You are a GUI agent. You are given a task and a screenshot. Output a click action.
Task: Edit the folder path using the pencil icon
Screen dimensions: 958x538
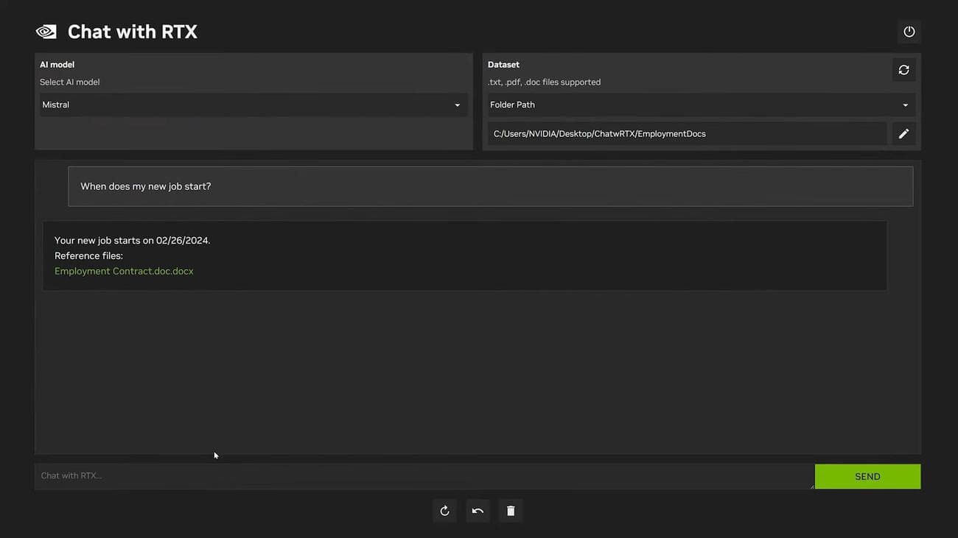[x=903, y=133]
